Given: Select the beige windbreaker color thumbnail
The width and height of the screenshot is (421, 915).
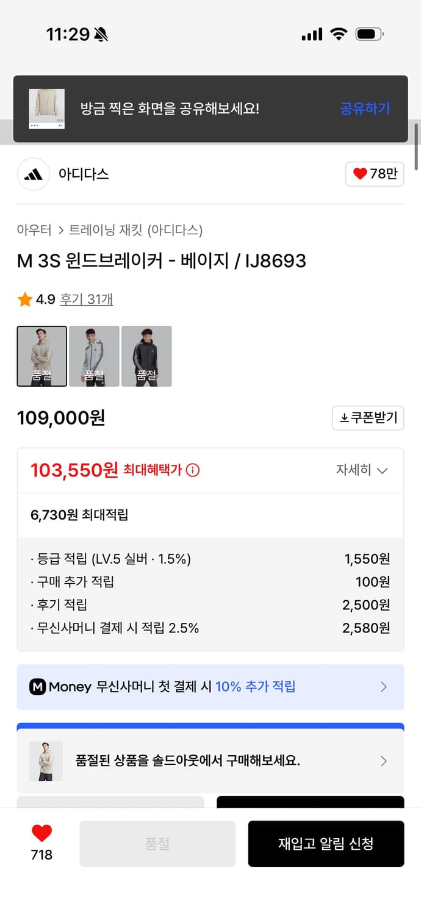Looking at the screenshot, I should click(41, 356).
